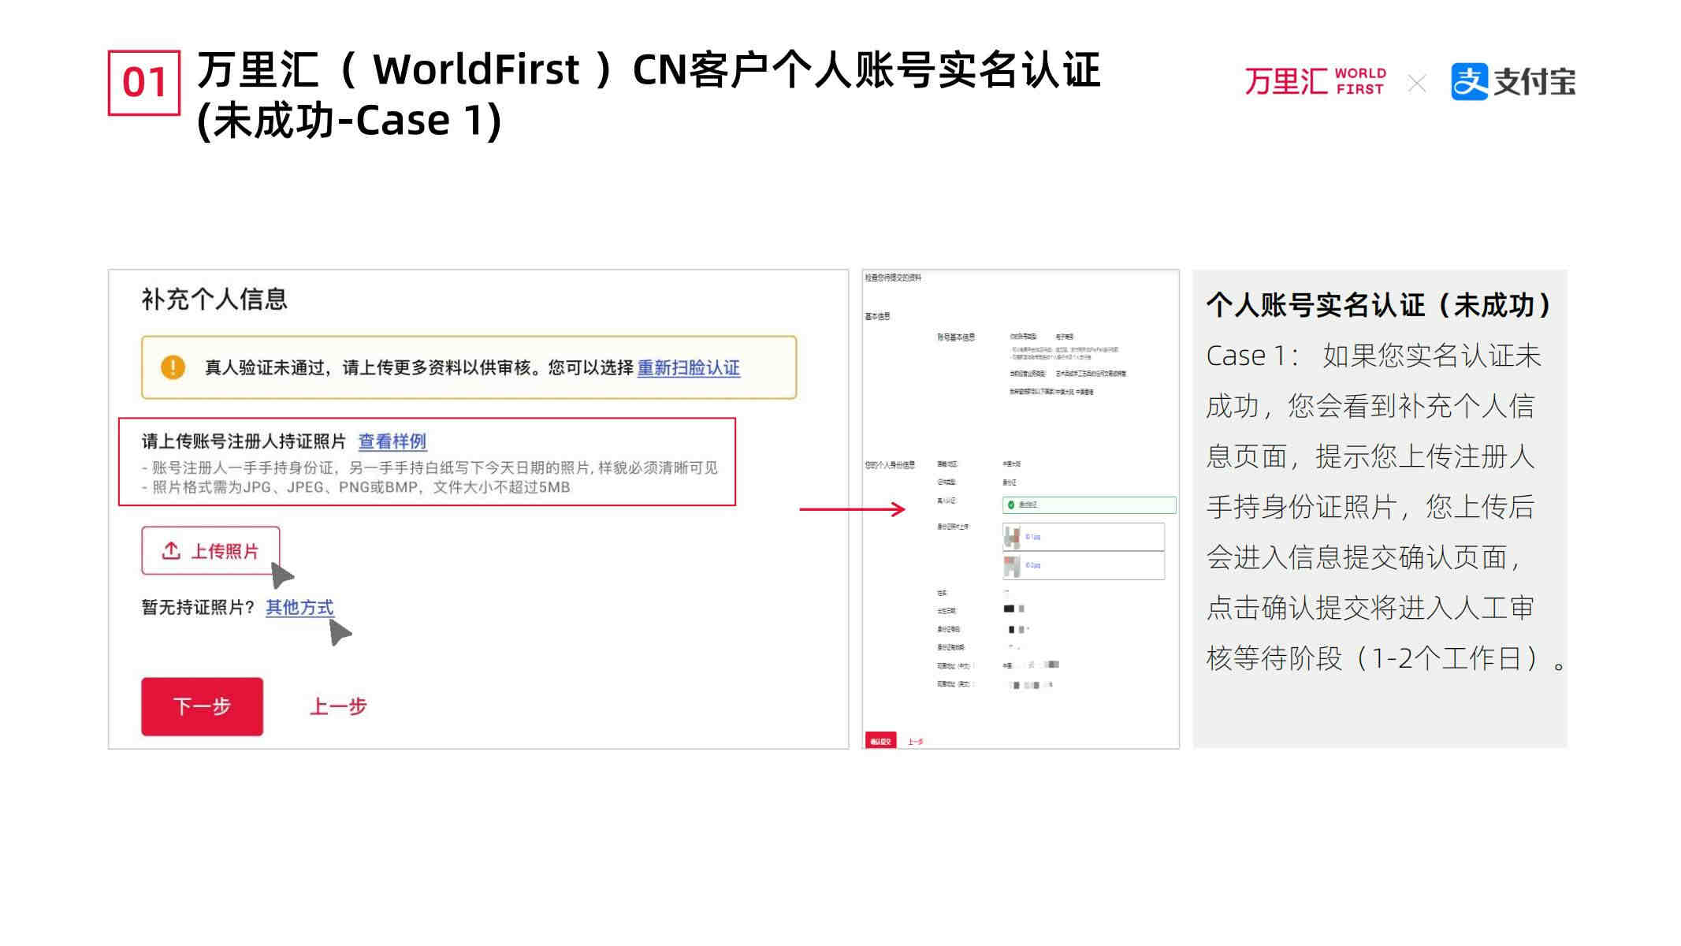Click the red 下一步 button

click(203, 706)
